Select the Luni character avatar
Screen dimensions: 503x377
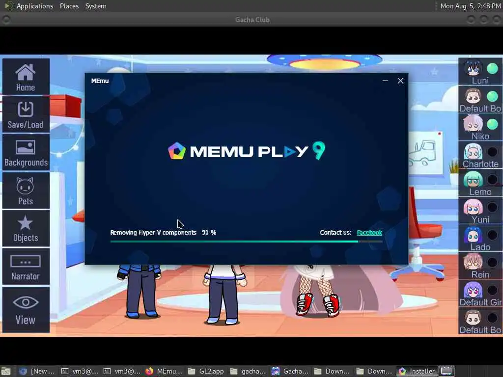[473, 68]
